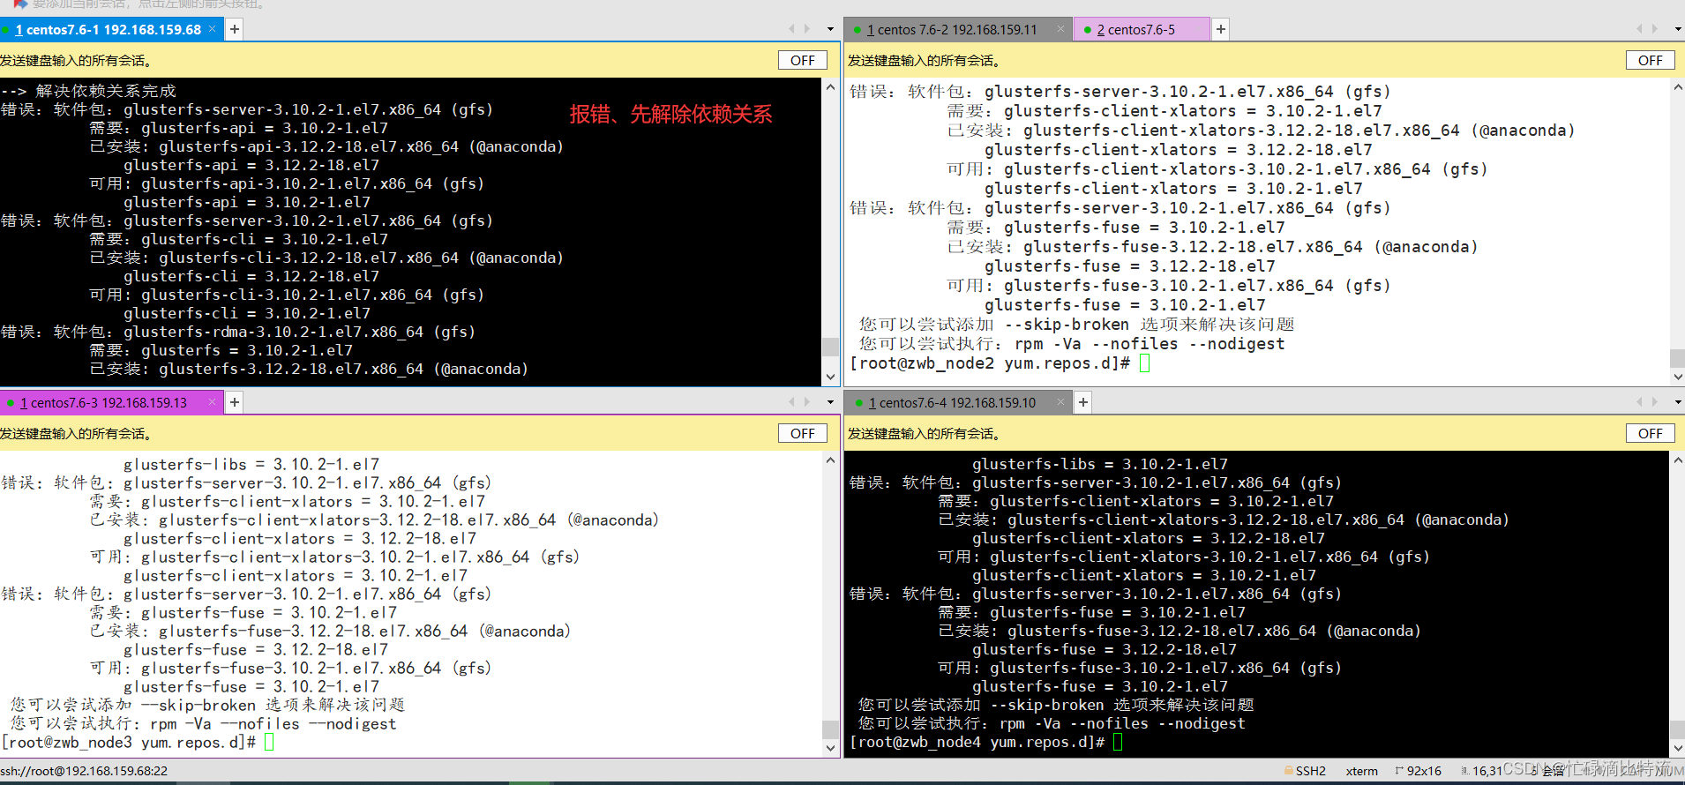Click previous-tab arrow in centos7.6-1 pane
This screenshot has height=785, width=1685.
(x=791, y=29)
